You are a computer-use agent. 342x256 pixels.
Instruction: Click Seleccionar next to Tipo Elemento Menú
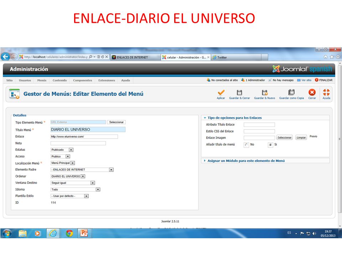116,122
